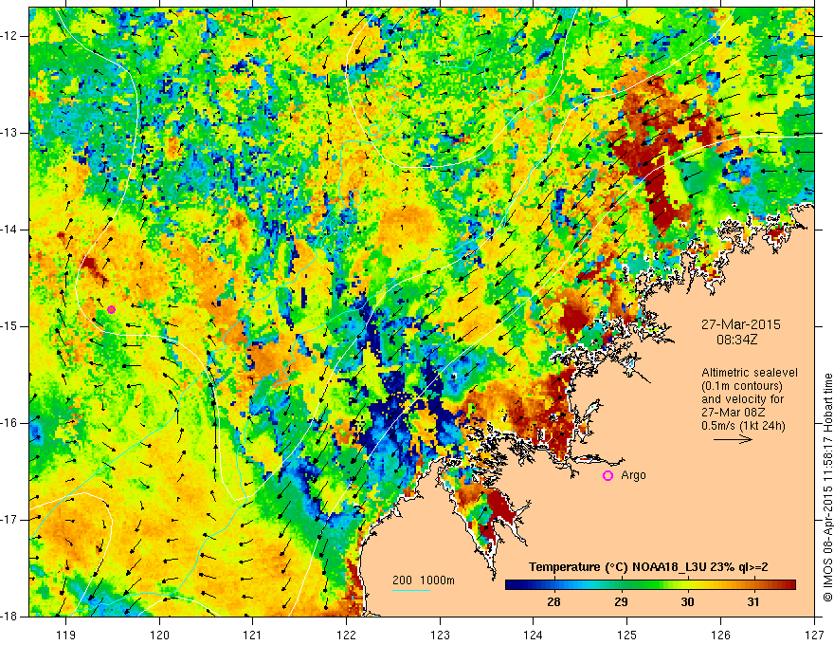Click the '126' longitude axis label
Screen dimensions: 834x645
pos(720,636)
